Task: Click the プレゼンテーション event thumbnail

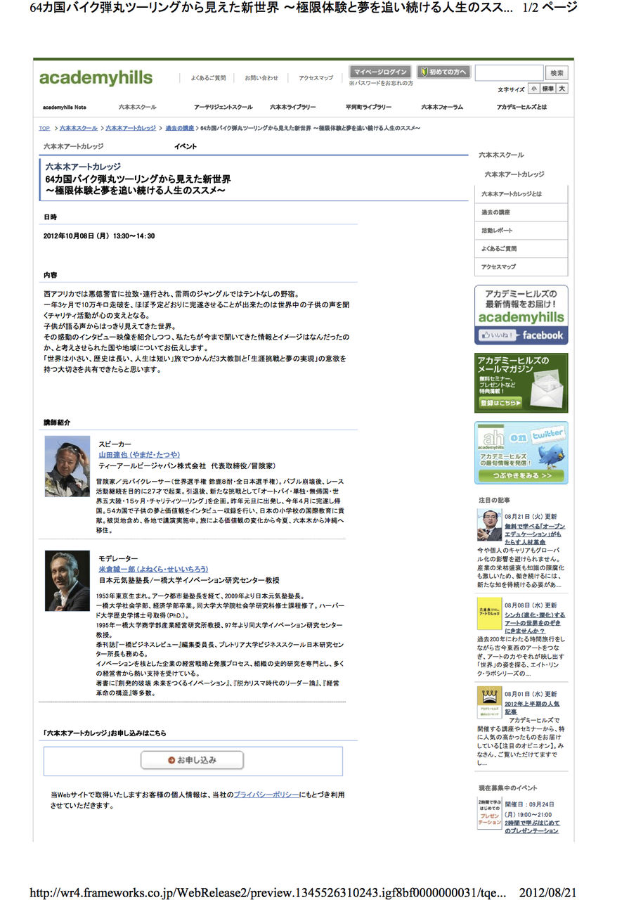Action: (489, 814)
